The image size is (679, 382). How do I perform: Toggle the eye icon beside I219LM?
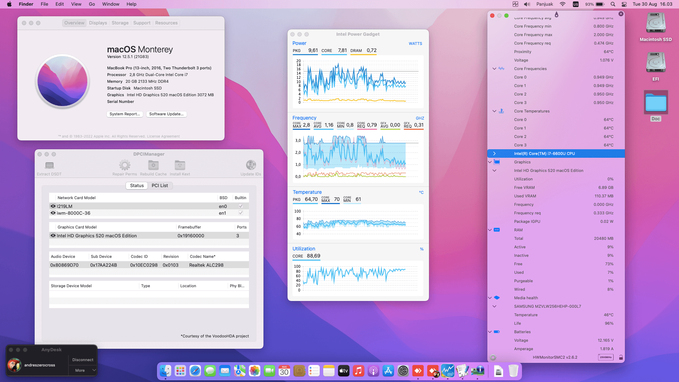click(x=53, y=206)
